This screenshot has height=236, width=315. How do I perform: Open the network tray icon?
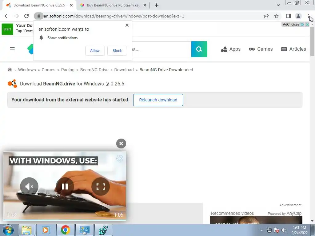point(269,230)
